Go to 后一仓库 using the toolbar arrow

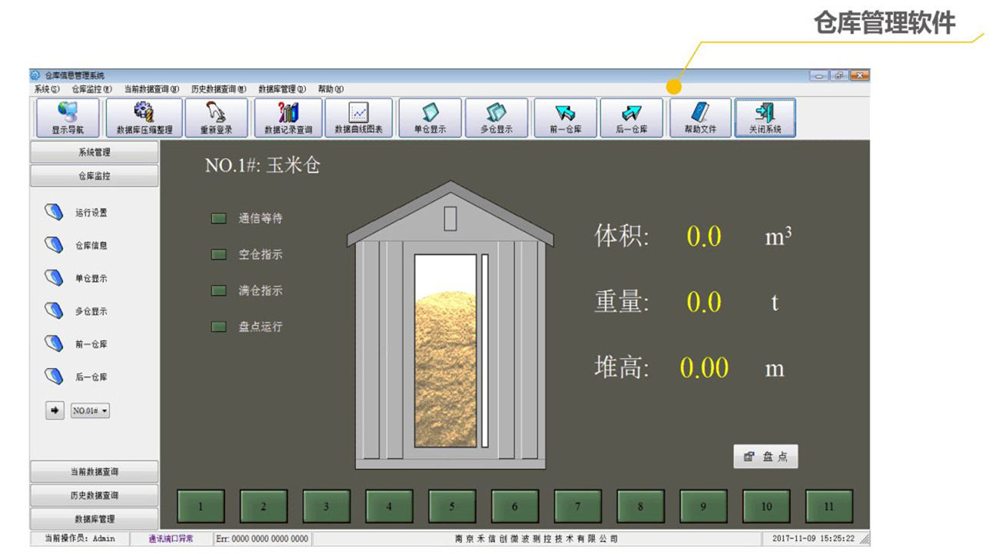pos(631,118)
